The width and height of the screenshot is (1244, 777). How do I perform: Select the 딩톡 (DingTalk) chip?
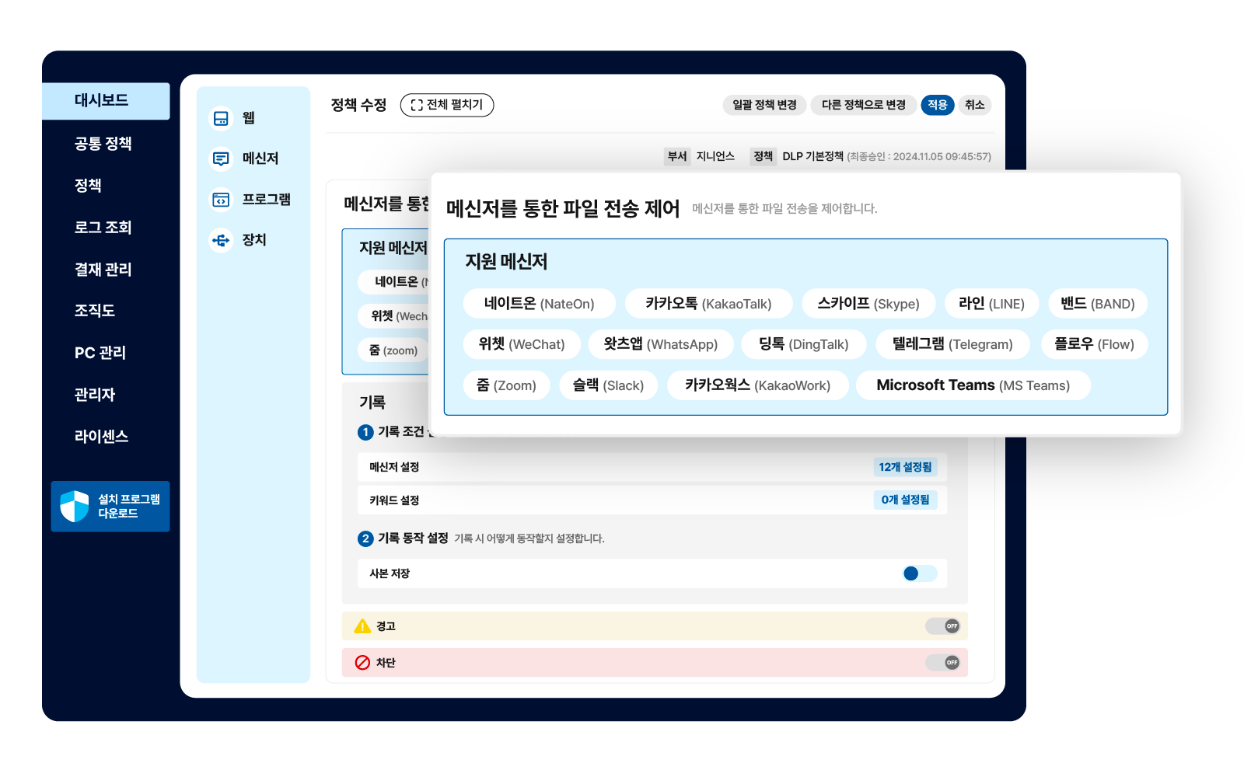click(x=803, y=344)
